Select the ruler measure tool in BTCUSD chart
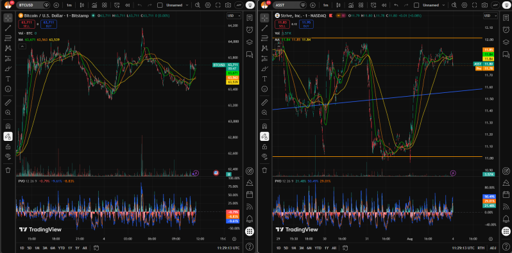 8,102
